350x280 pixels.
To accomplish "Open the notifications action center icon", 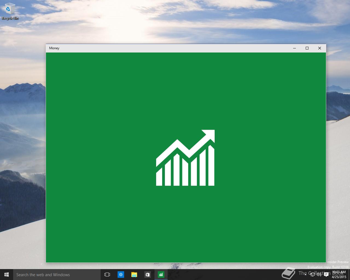I will (x=326, y=275).
